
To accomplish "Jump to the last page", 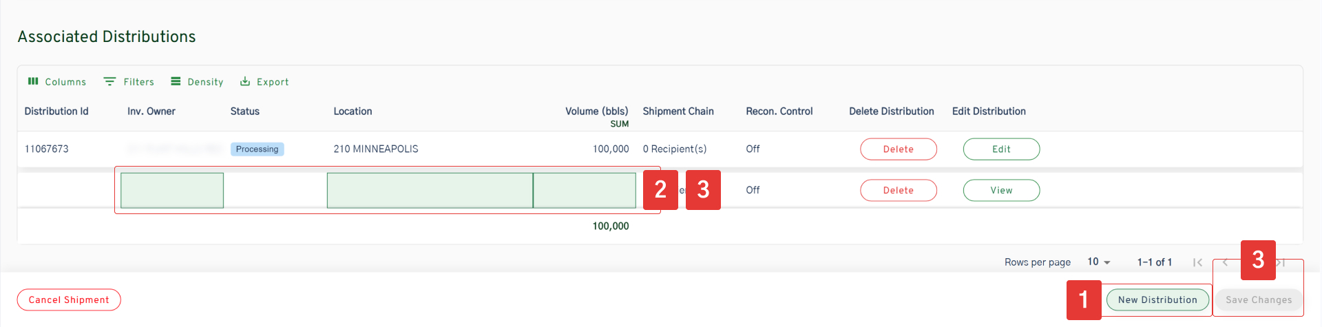I will pos(1282,262).
